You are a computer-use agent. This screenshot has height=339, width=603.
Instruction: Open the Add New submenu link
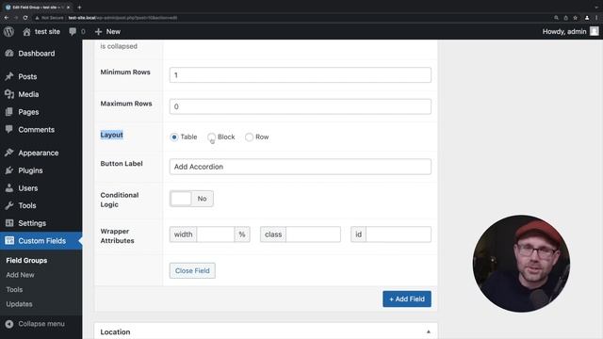pos(20,275)
